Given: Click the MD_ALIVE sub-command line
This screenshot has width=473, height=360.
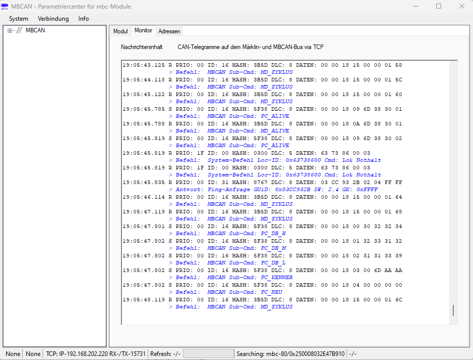Looking at the screenshot, I should click(x=229, y=131).
